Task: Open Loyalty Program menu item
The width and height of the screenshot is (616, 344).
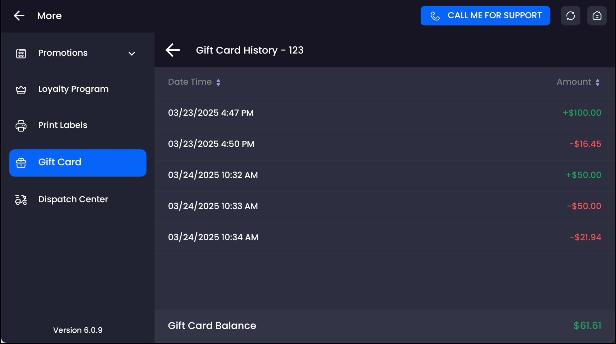Action: pyautogui.click(x=73, y=89)
